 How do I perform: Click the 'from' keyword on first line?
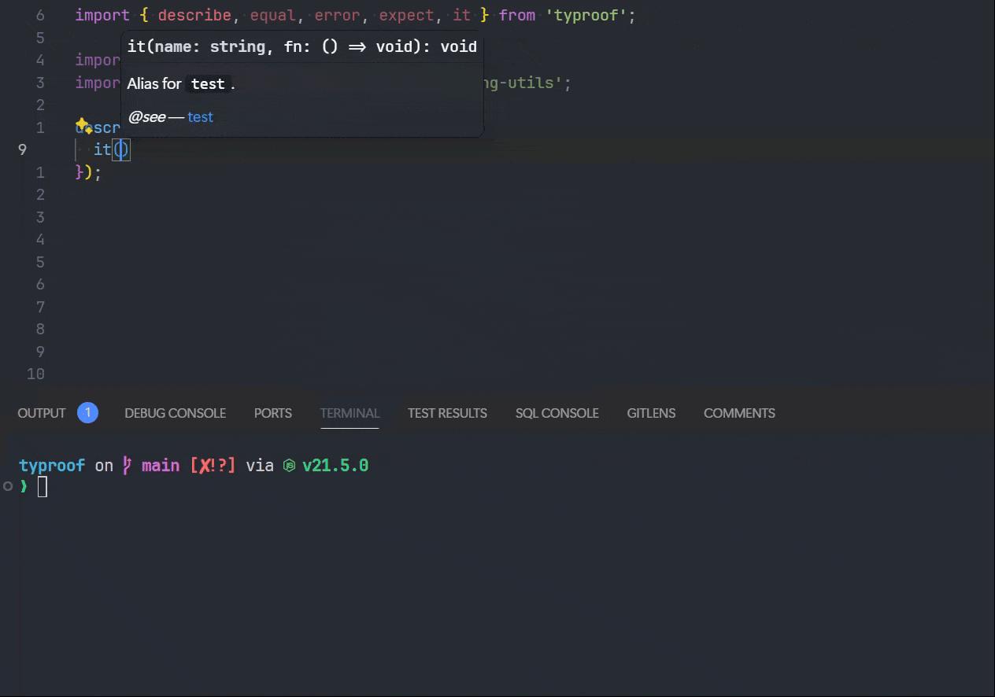coord(517,15)
